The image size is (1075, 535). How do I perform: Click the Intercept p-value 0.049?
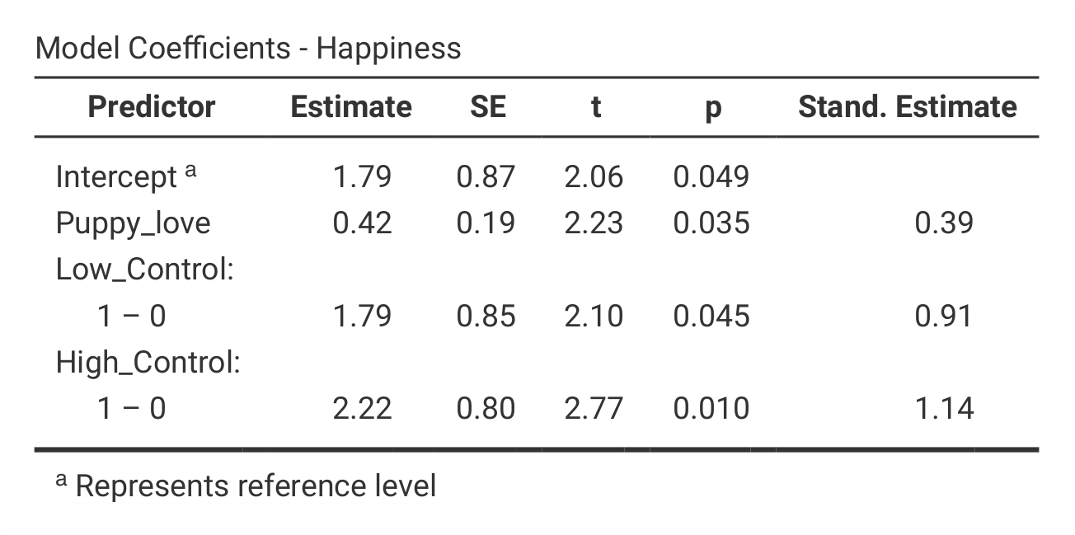point(711,176)
